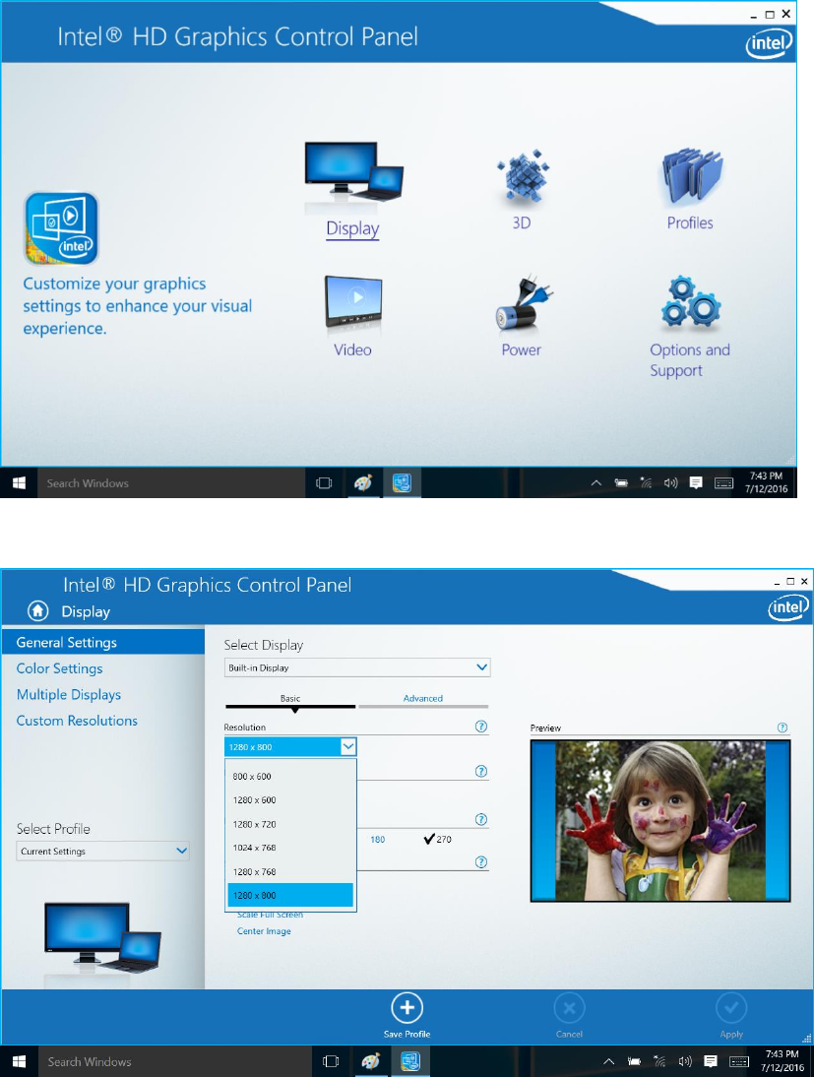Click the 3D text label
The width and height of the screenshot is (814, 1077).
[x=522, y=222]
